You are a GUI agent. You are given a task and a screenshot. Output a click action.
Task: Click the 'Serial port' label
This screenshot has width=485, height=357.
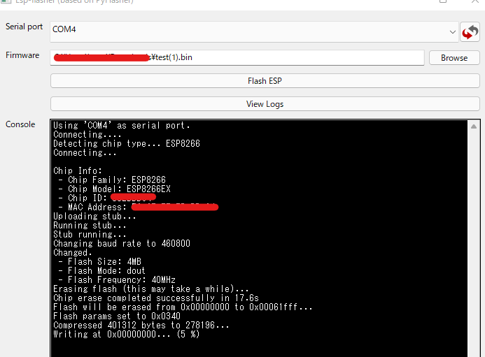pos(24,27)
